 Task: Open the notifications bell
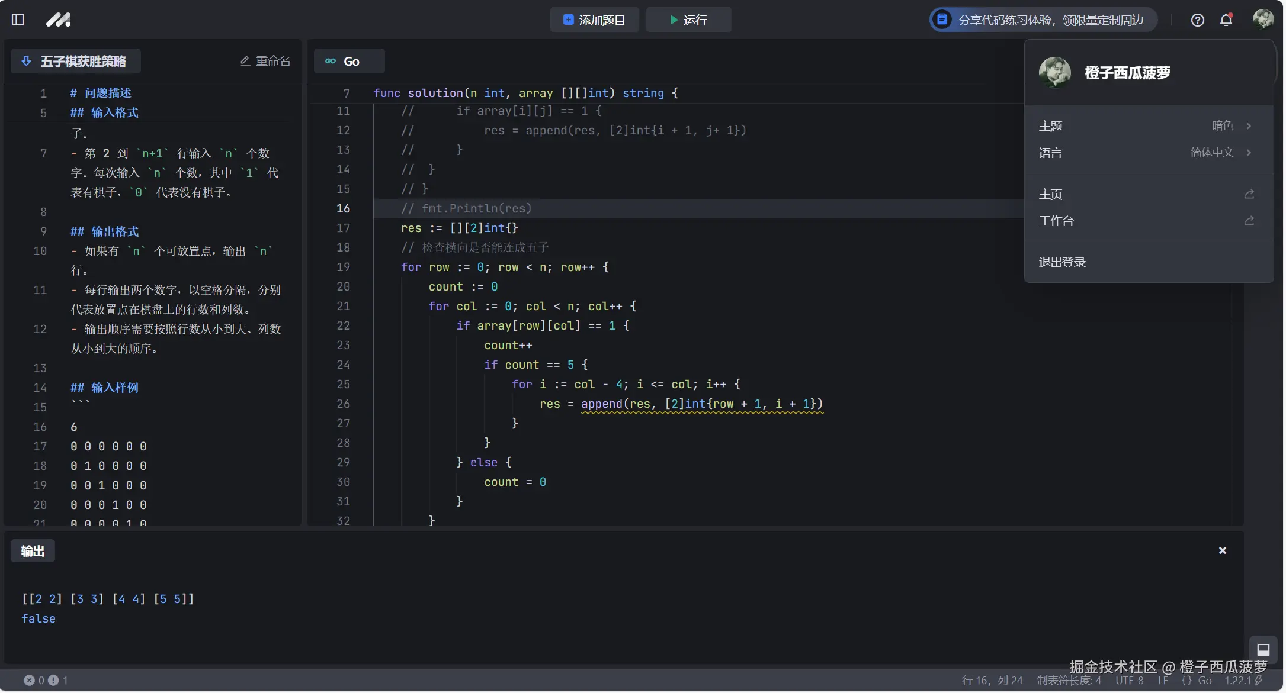pos(1226,20)
